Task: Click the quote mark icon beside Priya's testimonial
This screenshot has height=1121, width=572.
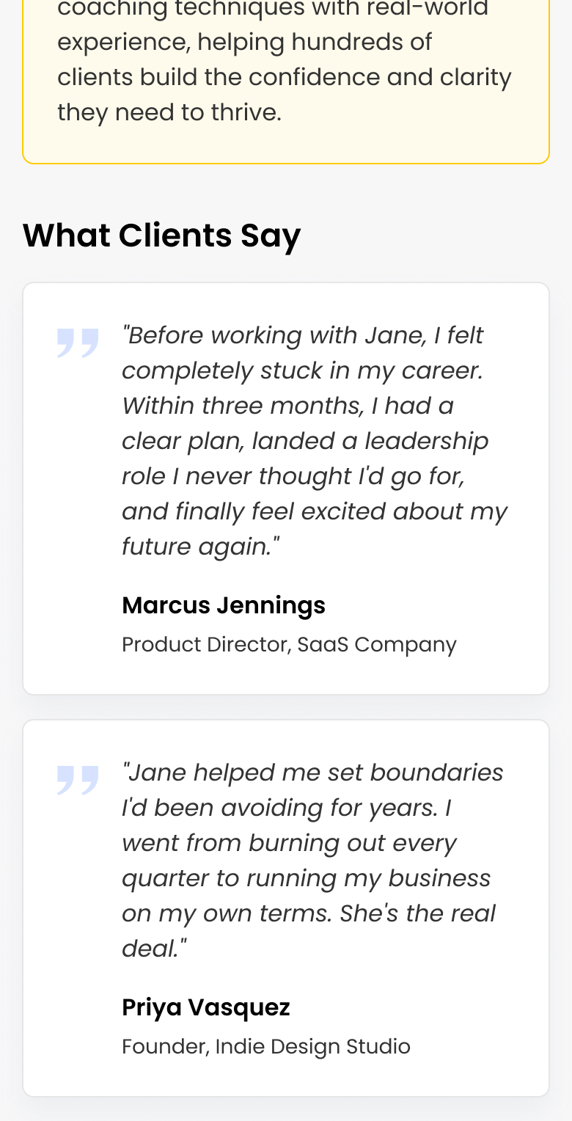Action: [x=78, y=781]
